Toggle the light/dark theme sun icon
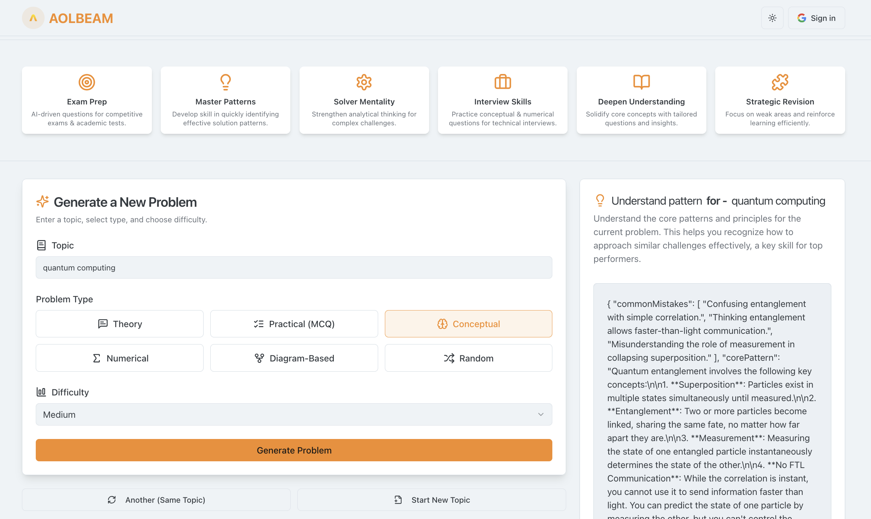 tap(772, 18)
